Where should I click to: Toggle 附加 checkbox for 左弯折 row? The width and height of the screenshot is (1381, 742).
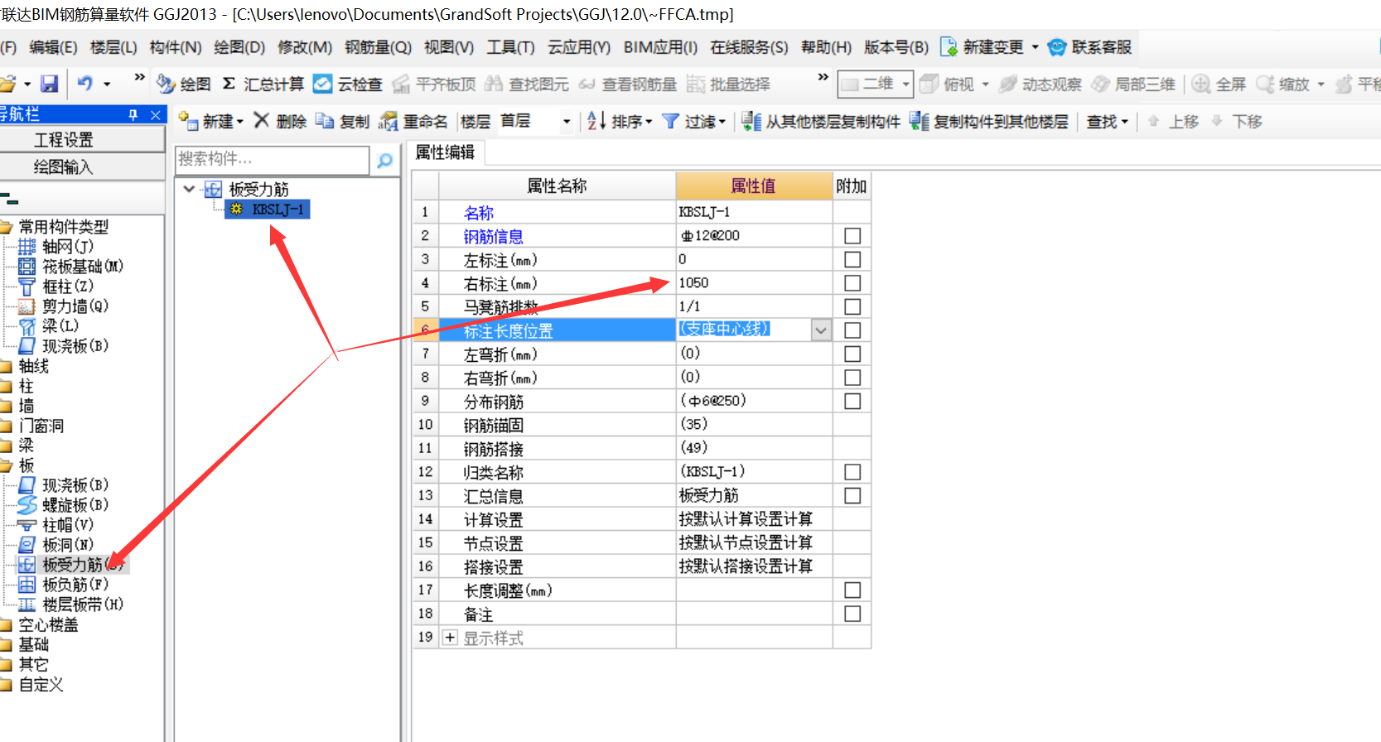tap(852, 354)
